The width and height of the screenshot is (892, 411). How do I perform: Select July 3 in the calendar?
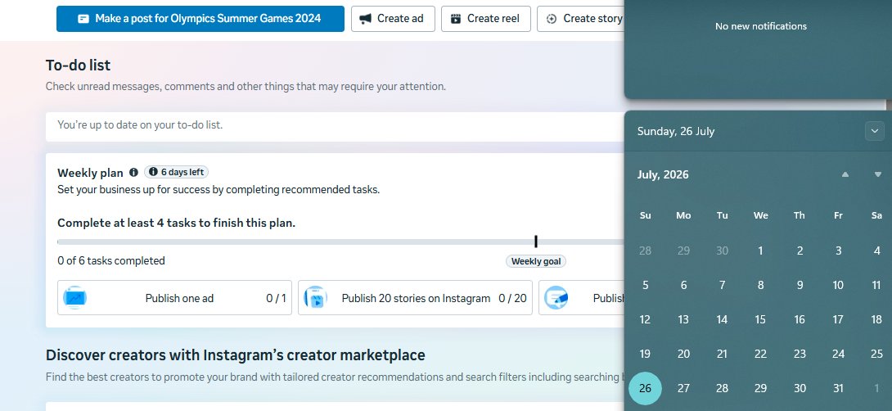click(839, 251)
